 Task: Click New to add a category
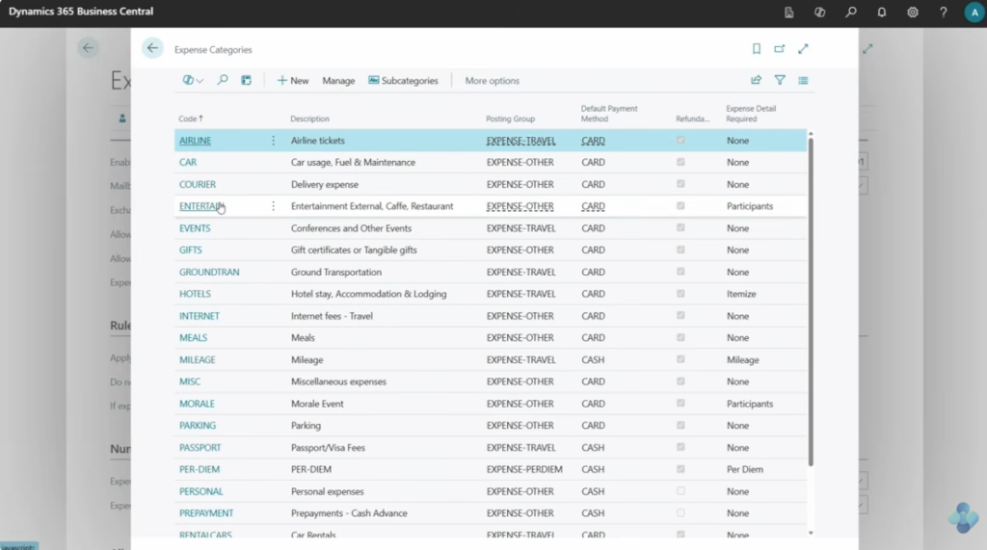point(293,81)
